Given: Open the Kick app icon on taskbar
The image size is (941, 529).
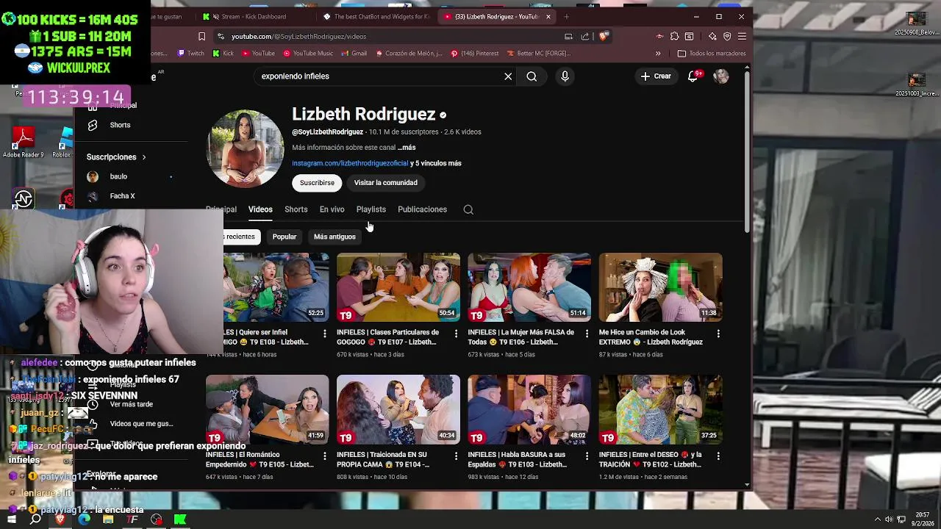Looking at the screenshot, I should point(180,519).
